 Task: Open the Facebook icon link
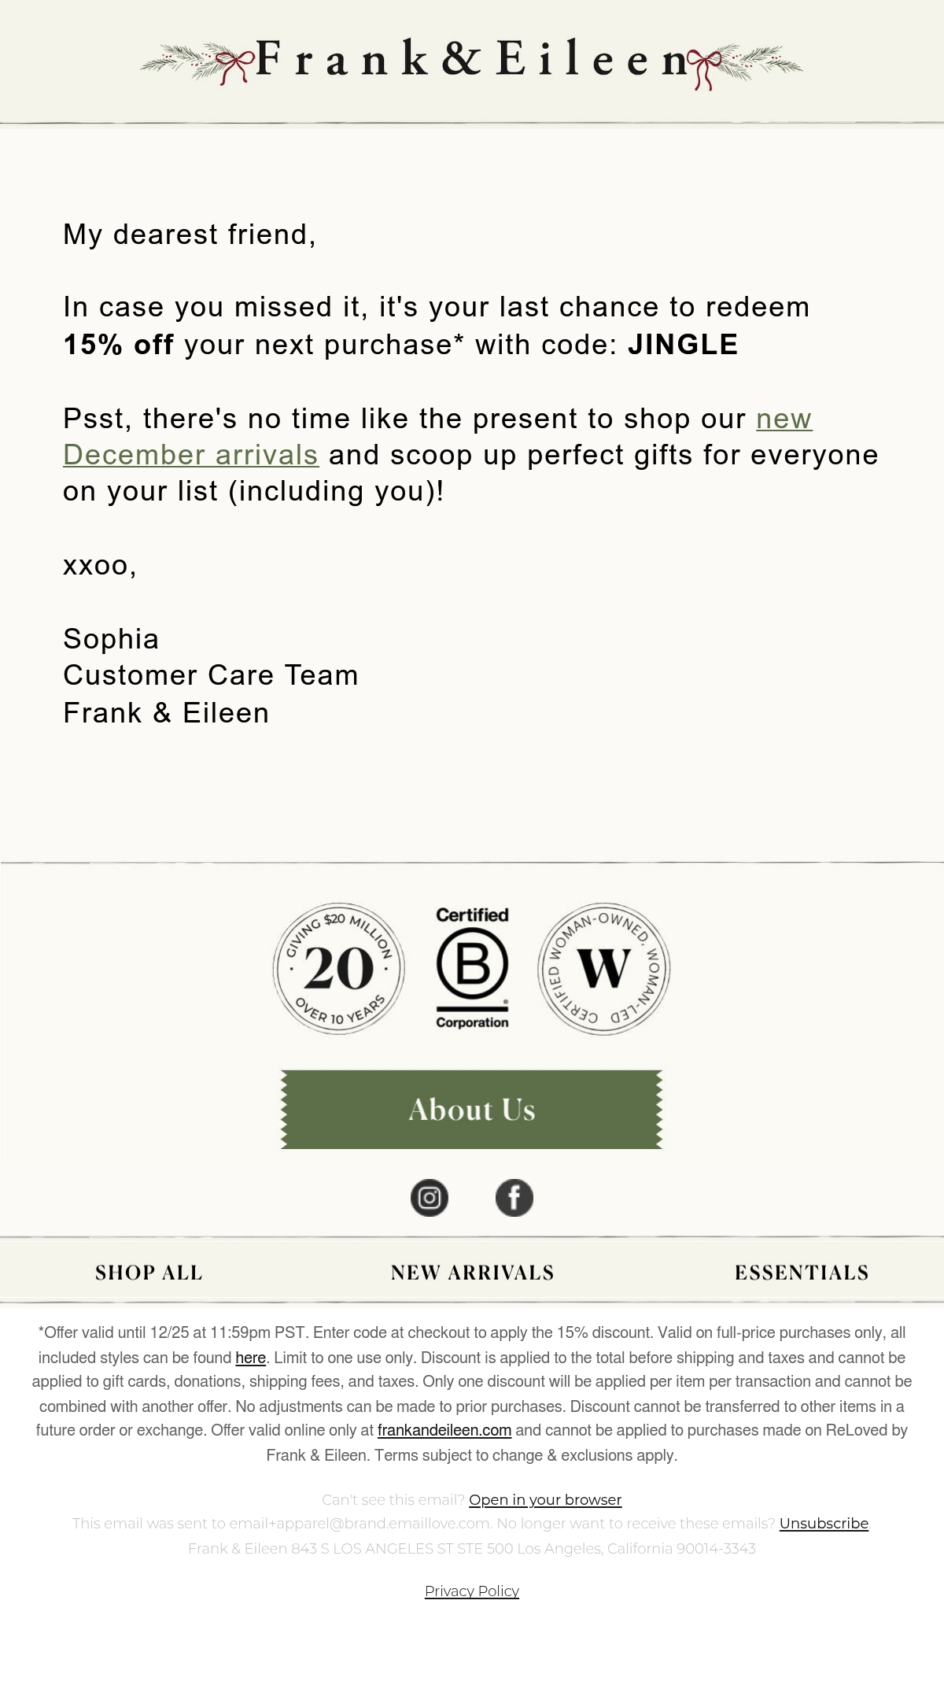pyautogui.click(x=514, y=1198)
